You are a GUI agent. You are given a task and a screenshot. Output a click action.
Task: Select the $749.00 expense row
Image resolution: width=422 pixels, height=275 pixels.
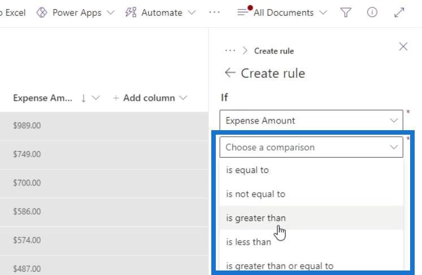tap(104, 154)
